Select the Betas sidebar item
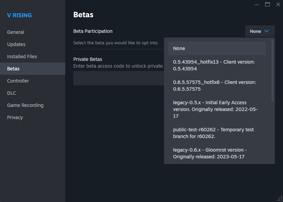 14,69
